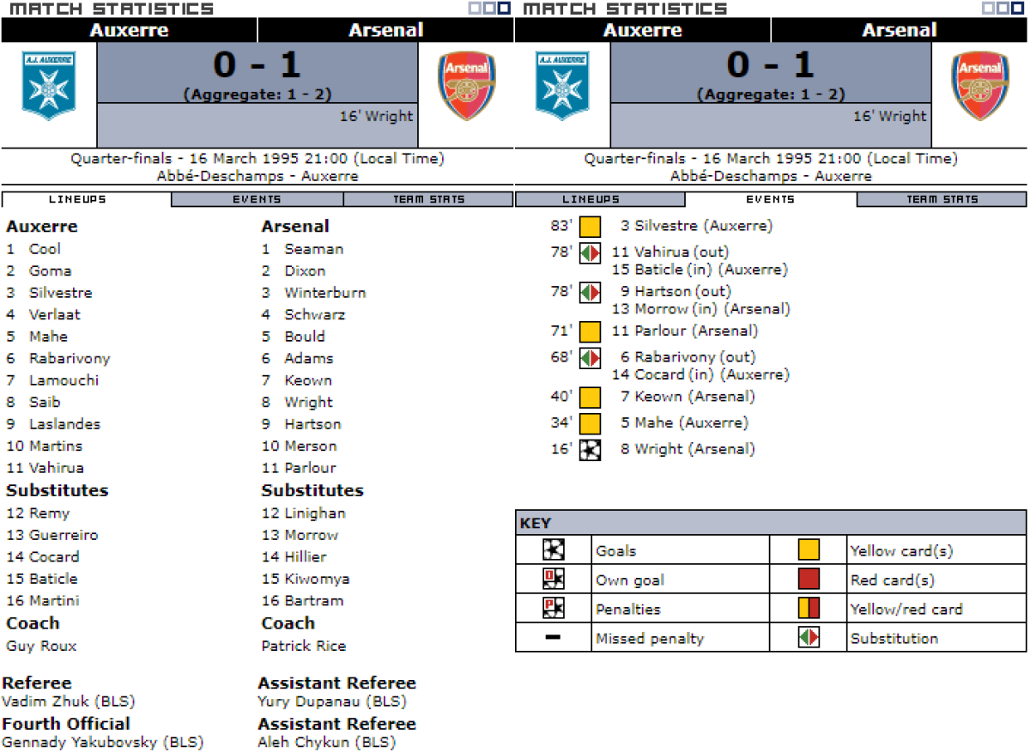Click the Substitution icon in the Key legend
The height and width of the screenshot is (753, 1030).
809,638
